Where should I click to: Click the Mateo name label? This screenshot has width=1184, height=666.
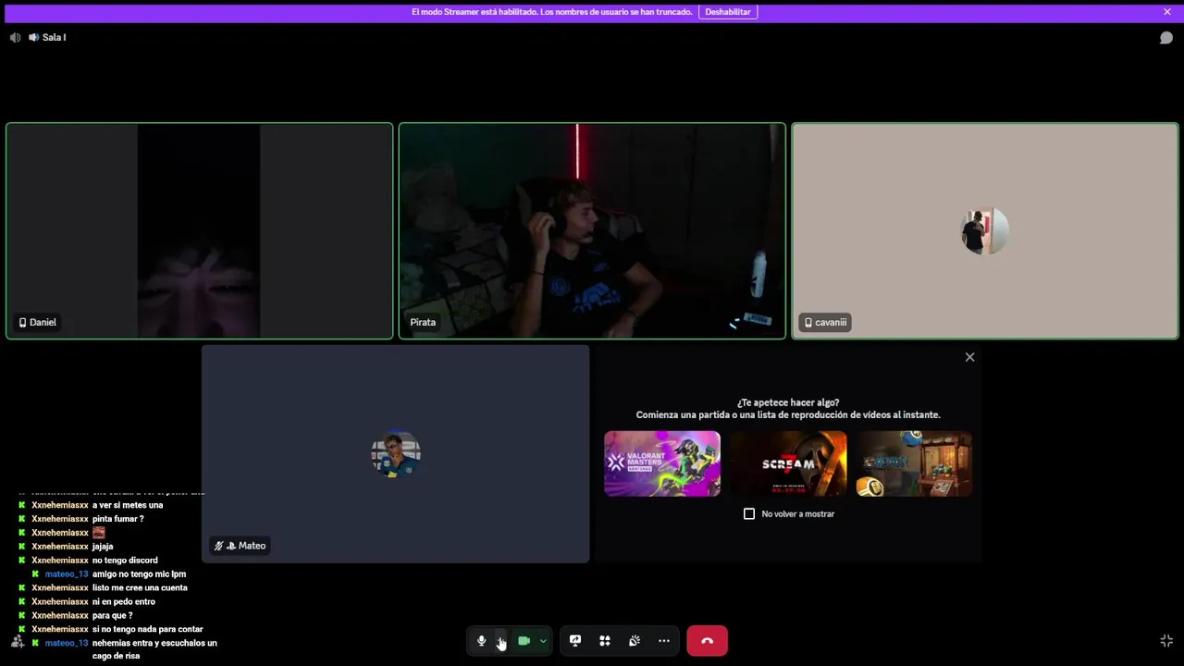252,547
